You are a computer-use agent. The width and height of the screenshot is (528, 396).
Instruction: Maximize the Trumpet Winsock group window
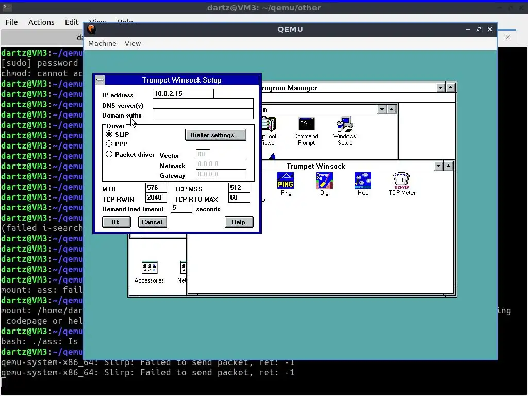click(449, 166)
